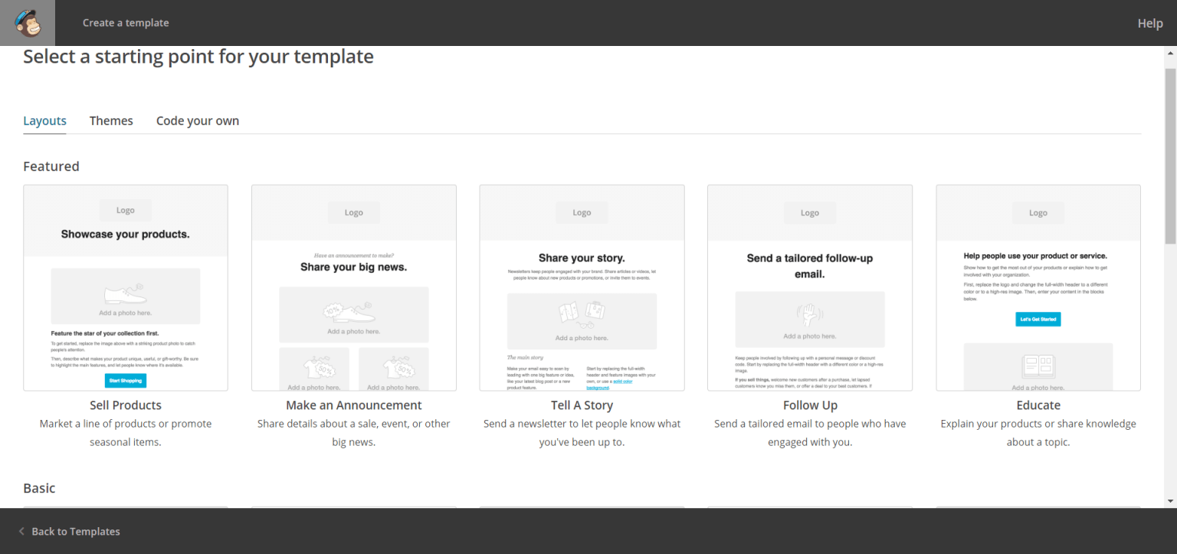Open the Code your own tab
Screen dimensions: 1177x554
[198, 121]
